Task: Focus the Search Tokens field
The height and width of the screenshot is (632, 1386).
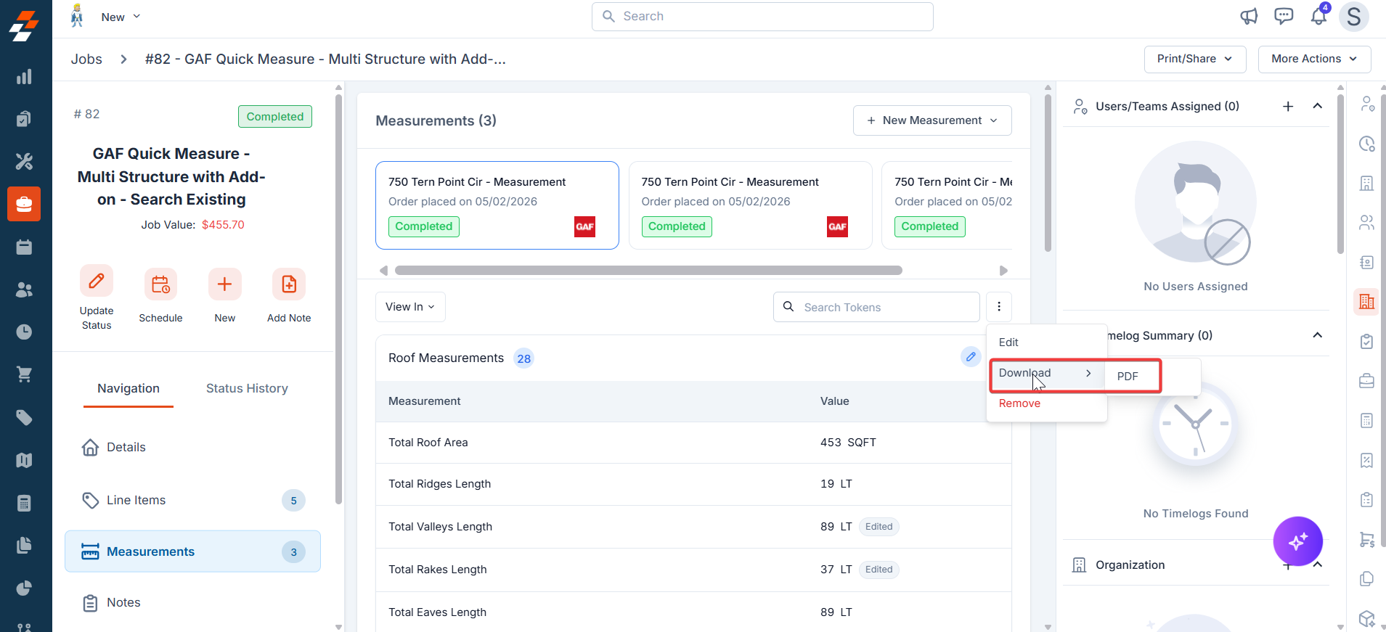Action: click(876, 307)
